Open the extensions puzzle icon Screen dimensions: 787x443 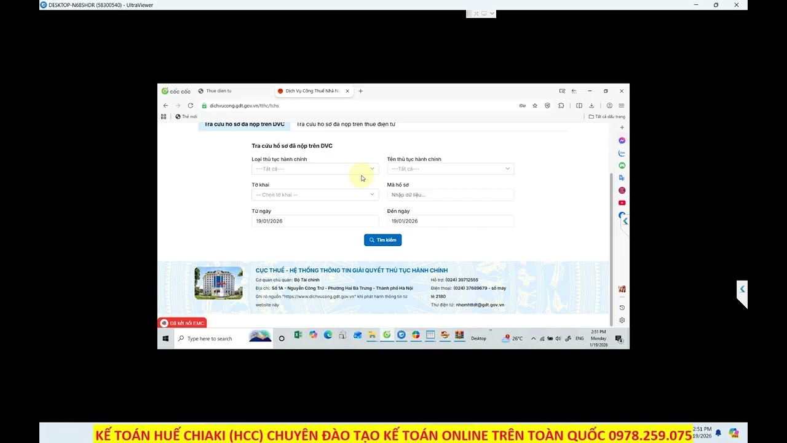[561, 106]
